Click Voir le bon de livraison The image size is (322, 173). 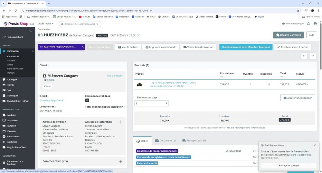point(198,47)
